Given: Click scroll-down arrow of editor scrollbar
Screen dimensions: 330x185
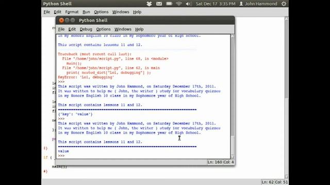Looking at the screenshot, I should click(287, 177).
